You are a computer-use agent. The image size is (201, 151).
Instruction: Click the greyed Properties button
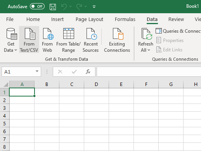point(170,40)
